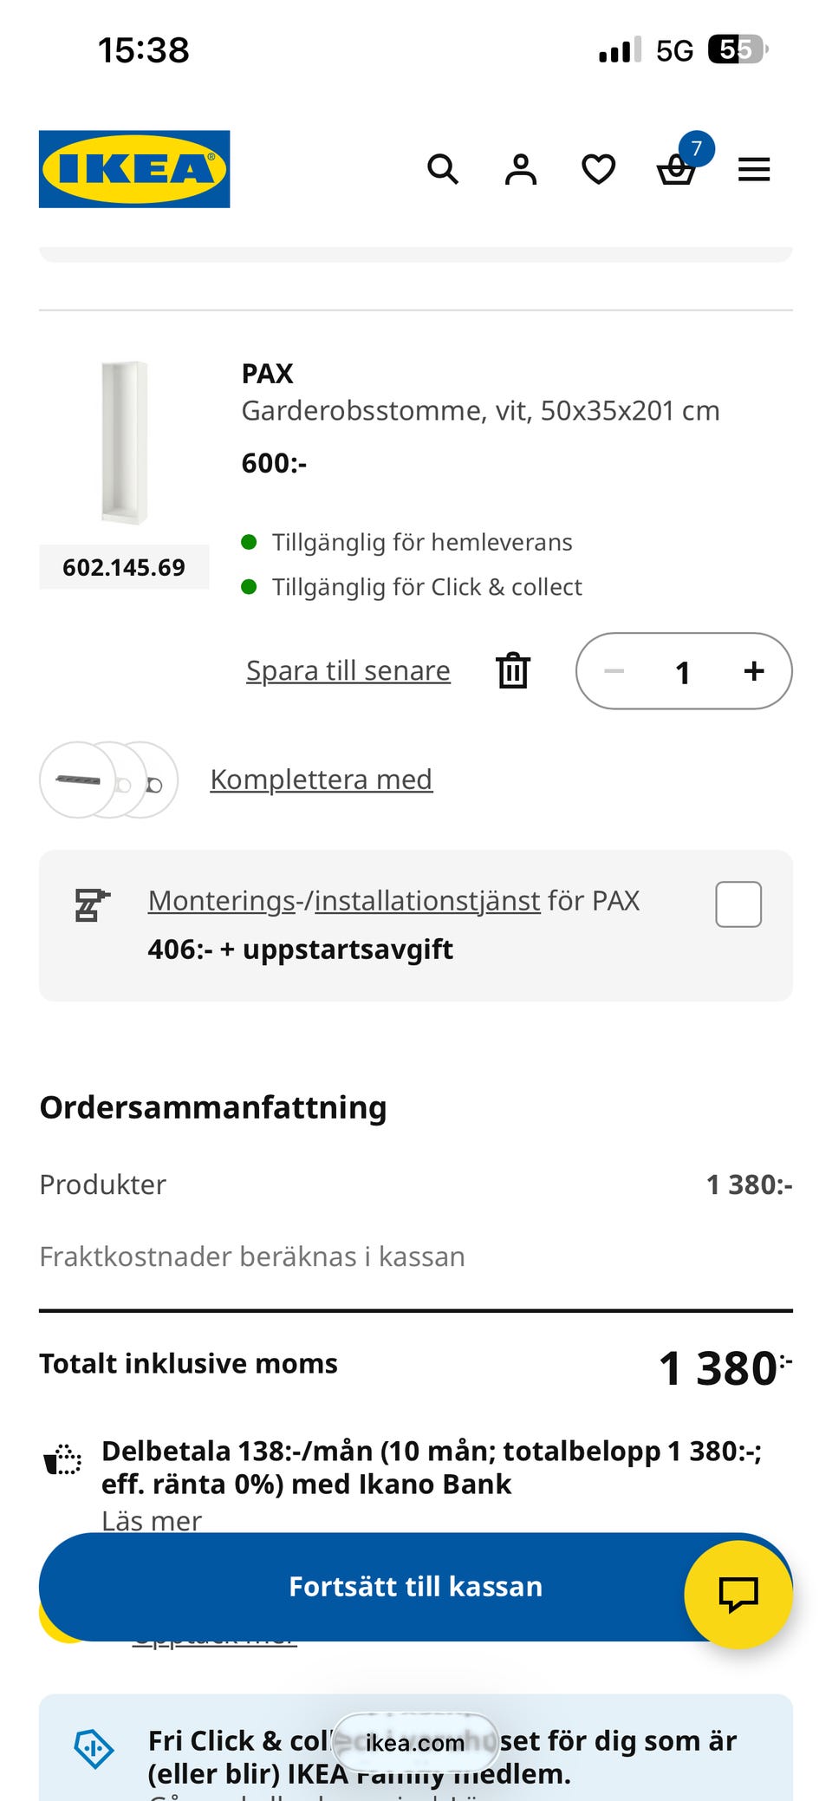Go to IKEA home via logo
Screen dimensions: 832x1801
(134, 169)
